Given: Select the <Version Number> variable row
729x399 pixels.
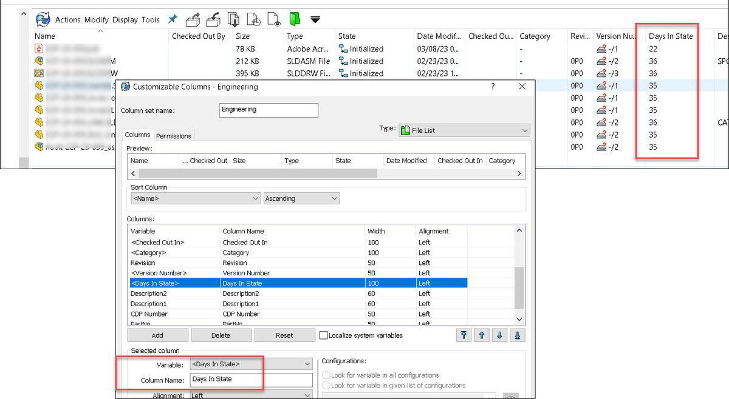Looking at the screenshot, I should (297, 273).
